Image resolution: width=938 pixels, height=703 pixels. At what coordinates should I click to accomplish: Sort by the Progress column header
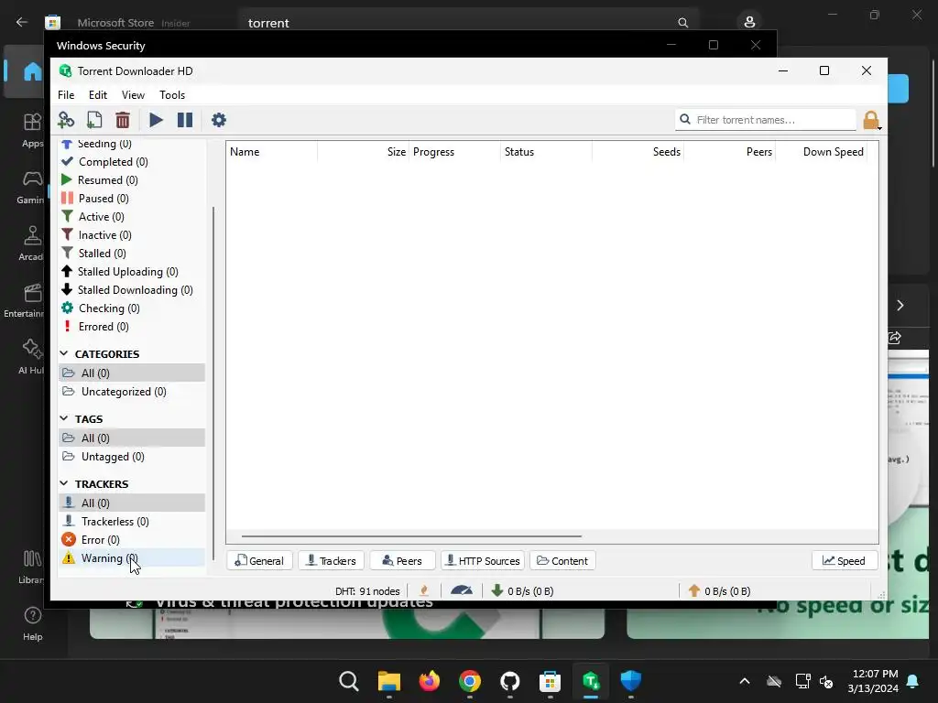(454, 152)
